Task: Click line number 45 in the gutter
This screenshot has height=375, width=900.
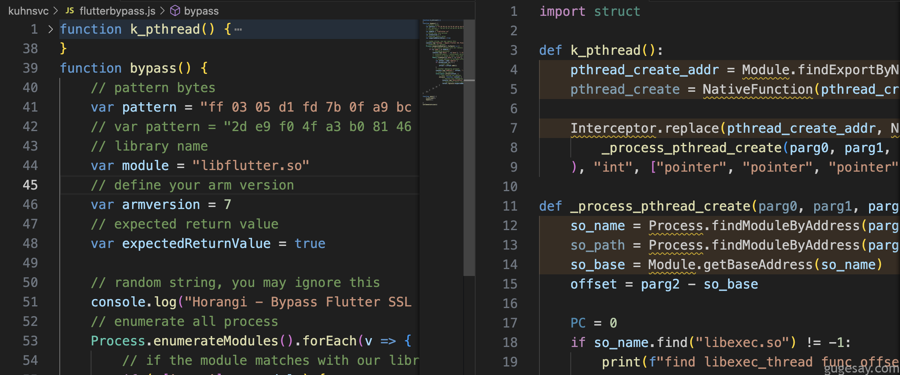Action: [x=30, y=185]
